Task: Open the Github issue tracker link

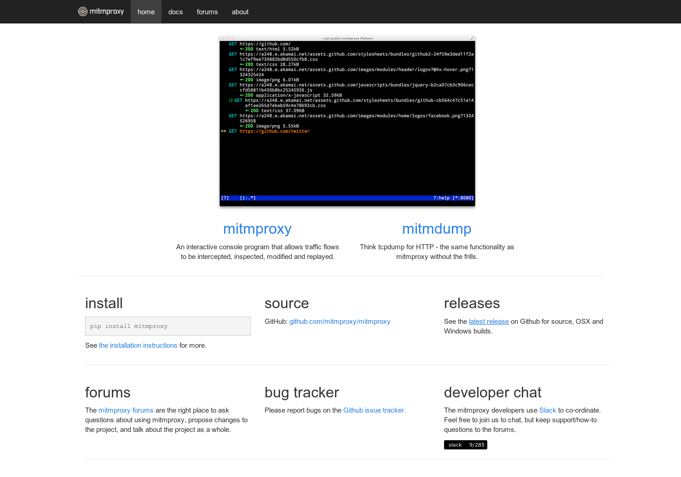Action: [x=374, y=410]
